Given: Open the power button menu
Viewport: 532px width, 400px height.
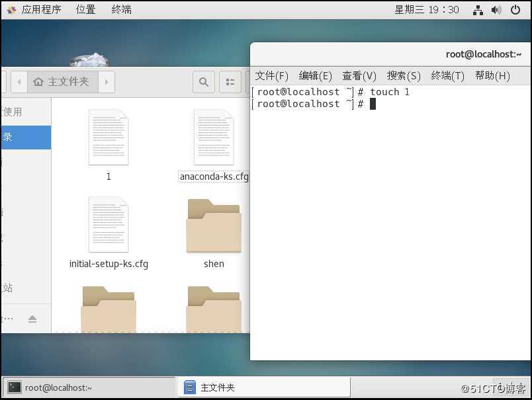Looking at the screenshot, I should (515, 10).
